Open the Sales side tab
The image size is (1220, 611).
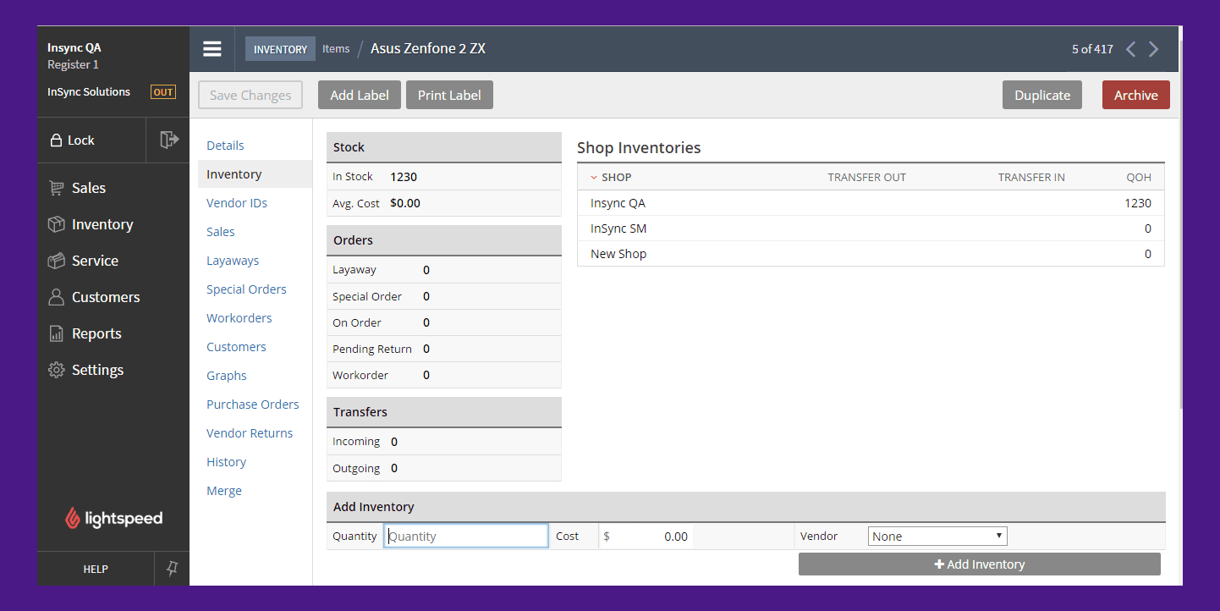[221, 232]
